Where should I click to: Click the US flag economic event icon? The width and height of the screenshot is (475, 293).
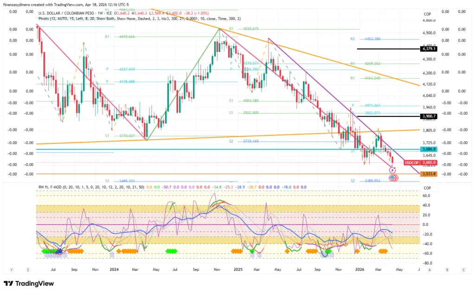(x=392, y=178)
